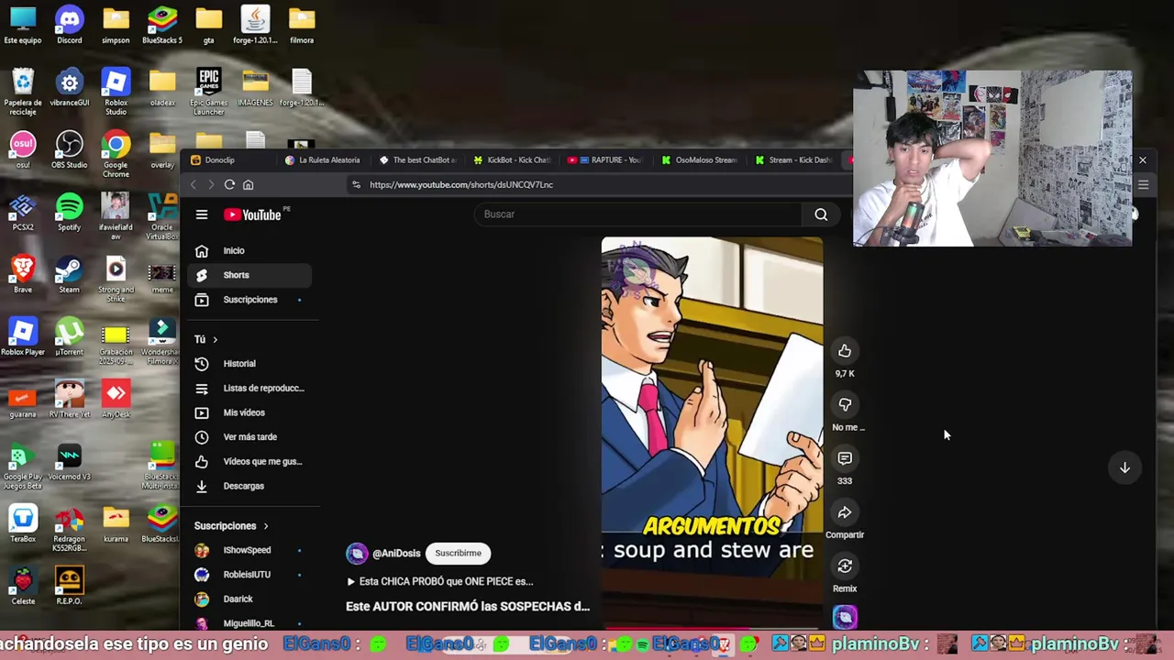This screenshot has height=660, width=1174.
Task: Navigate forward in the browser
Action: 211,184
